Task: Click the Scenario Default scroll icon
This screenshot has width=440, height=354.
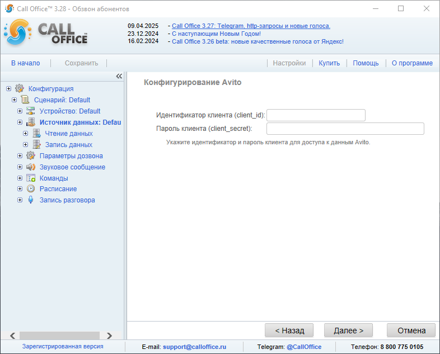Action: point(25,100)
